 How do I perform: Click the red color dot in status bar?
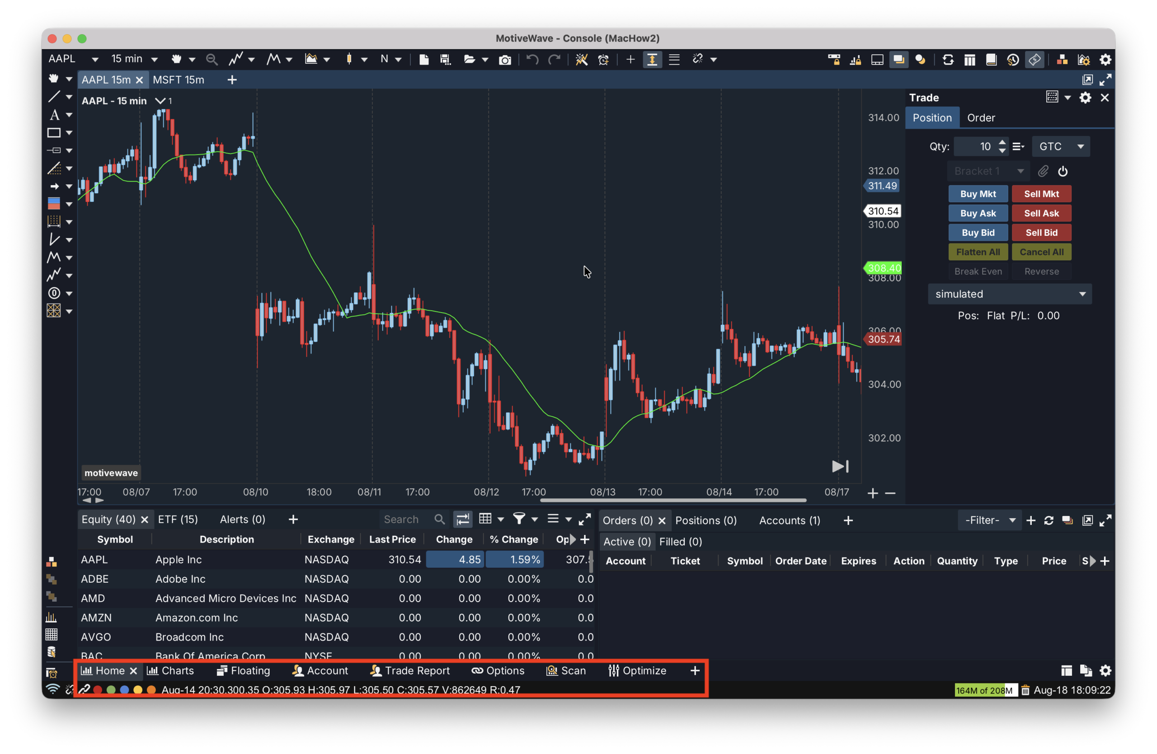click(98, 689)
